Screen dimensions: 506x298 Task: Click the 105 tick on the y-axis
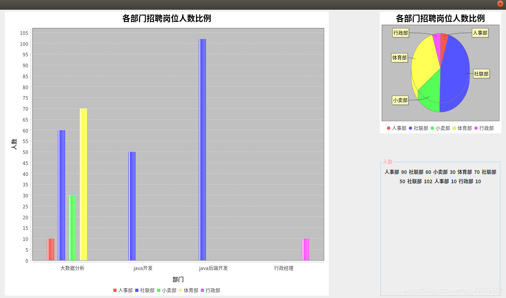pyautogui.click(x=24, y=33)
